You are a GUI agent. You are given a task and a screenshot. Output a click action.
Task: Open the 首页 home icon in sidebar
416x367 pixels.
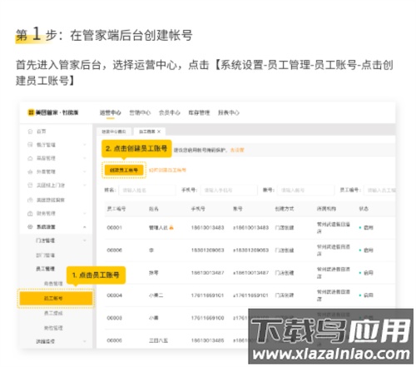pyautogui.click(x=30, y=131)
